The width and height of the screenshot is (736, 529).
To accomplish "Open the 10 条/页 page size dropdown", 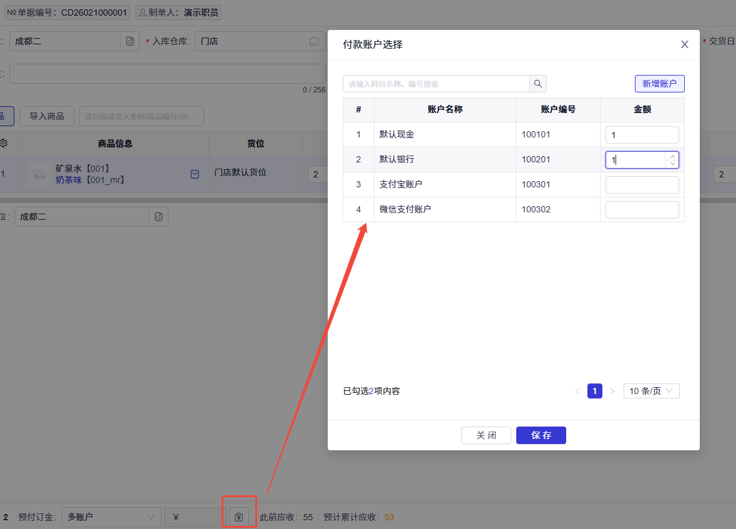I will [x=651, y=391].
